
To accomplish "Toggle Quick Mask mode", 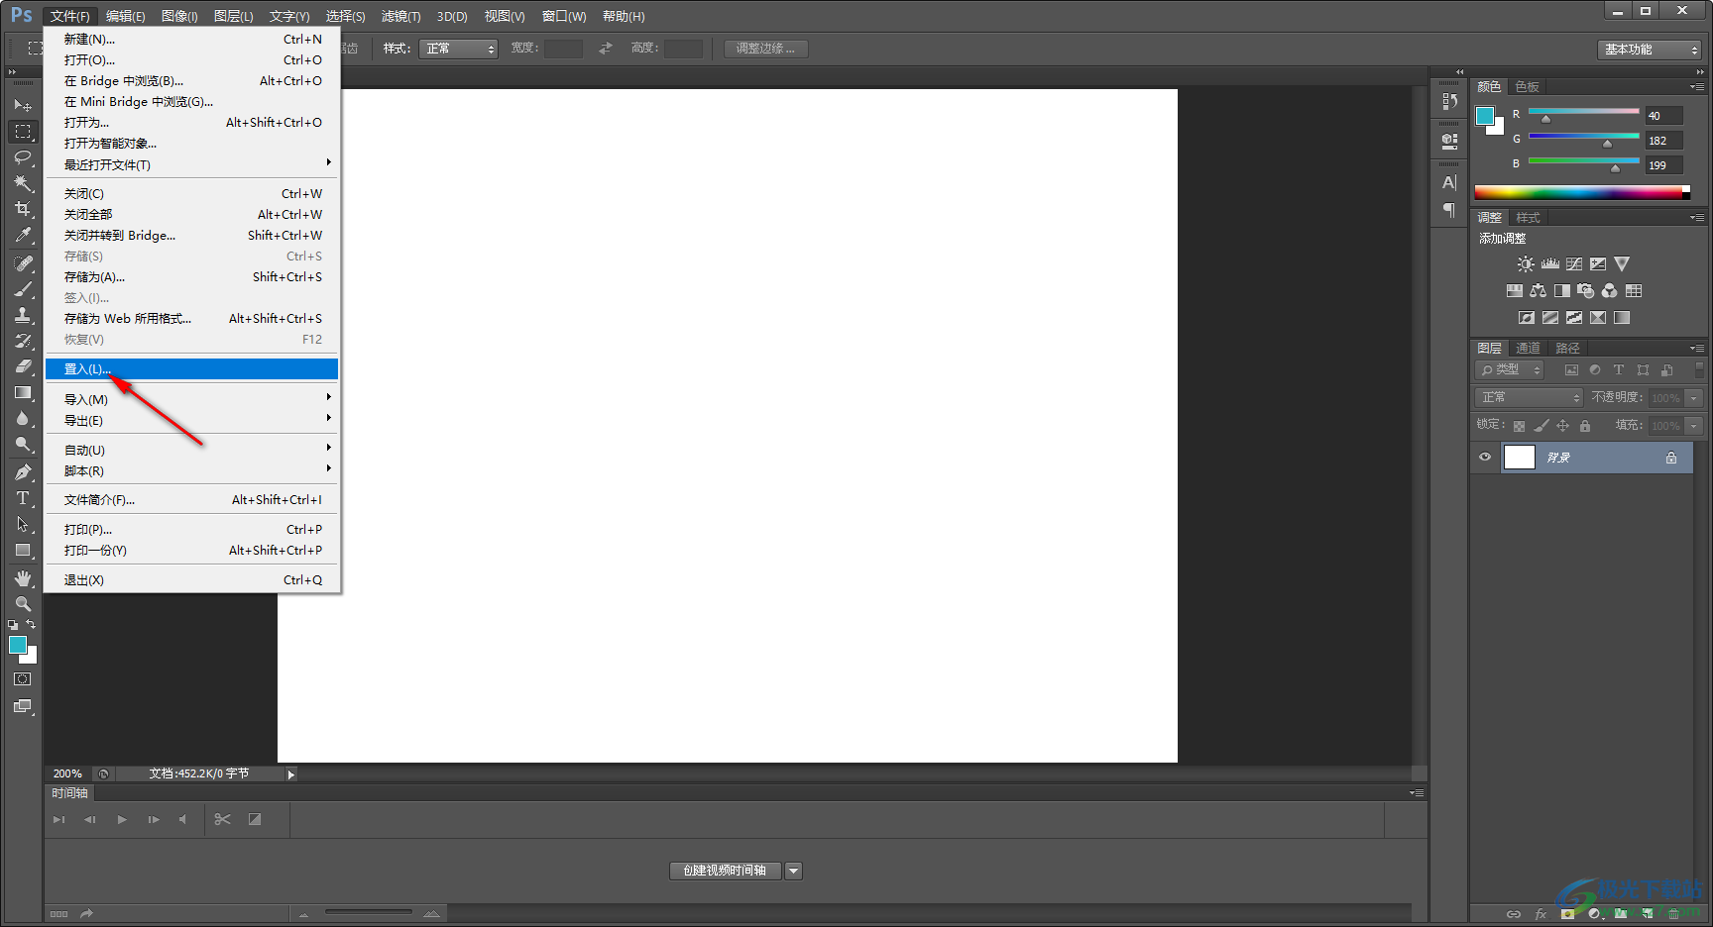I will pos(23,679).
